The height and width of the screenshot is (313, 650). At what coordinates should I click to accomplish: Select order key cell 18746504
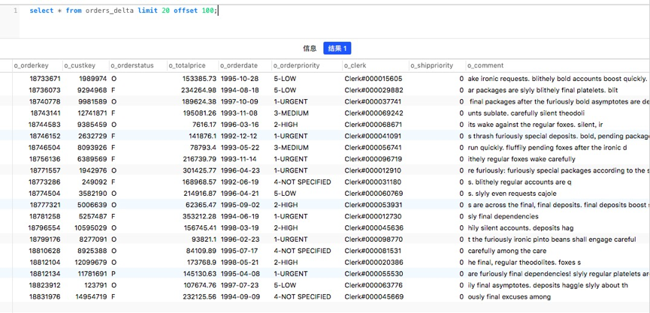pos(45,147)
